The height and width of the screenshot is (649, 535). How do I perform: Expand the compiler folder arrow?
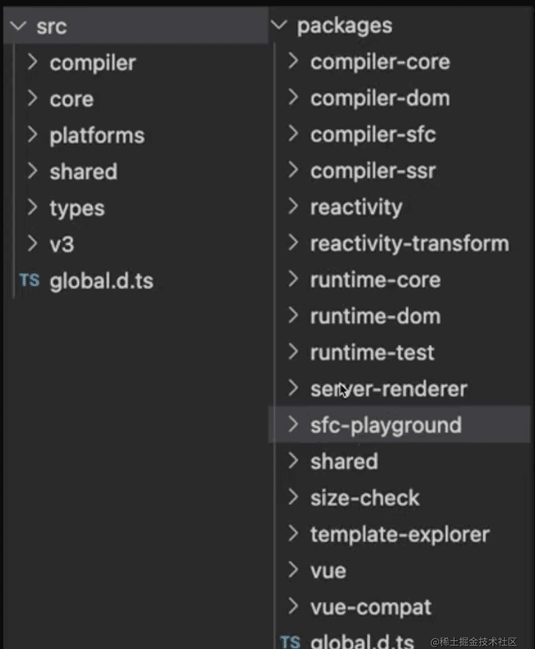(32, 63)
